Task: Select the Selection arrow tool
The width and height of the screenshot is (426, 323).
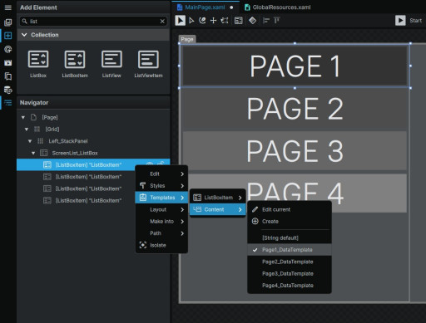Action: pyautogui.click(x=180, y=21)
